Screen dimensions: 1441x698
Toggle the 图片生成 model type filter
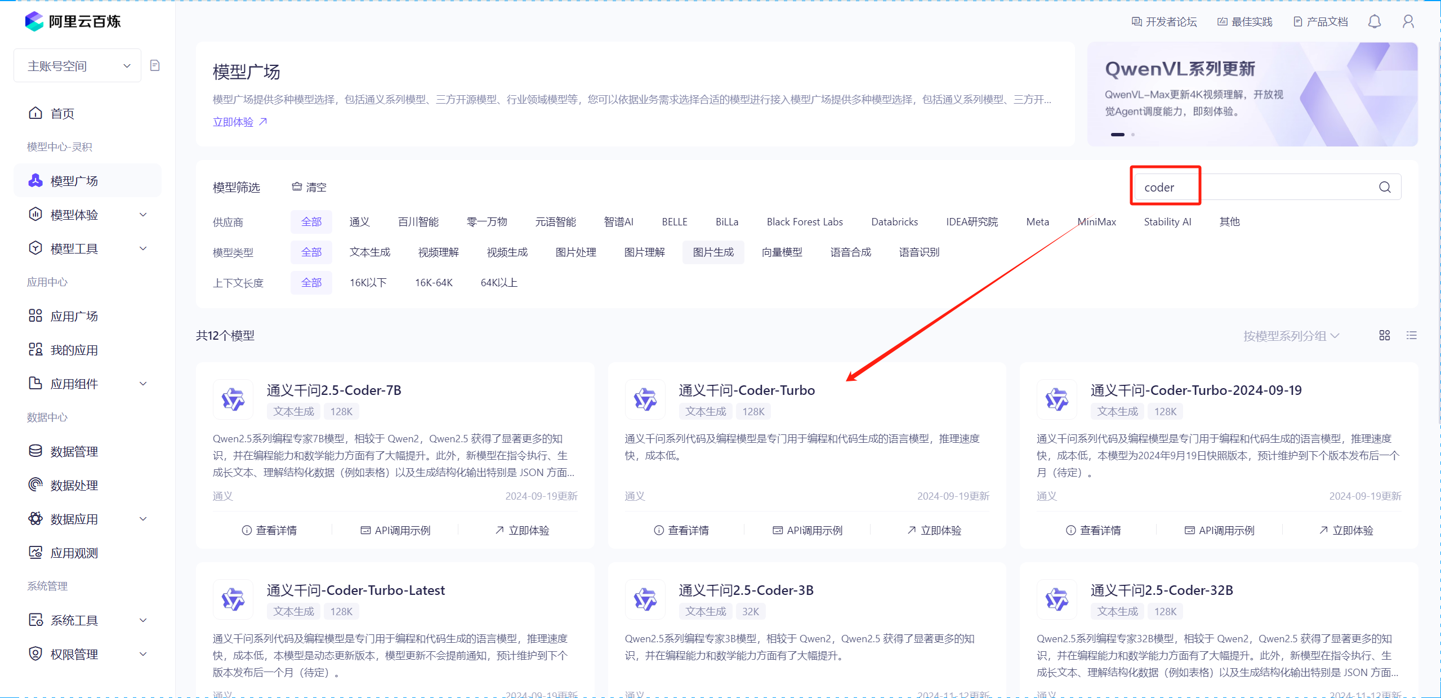[713, 252]
